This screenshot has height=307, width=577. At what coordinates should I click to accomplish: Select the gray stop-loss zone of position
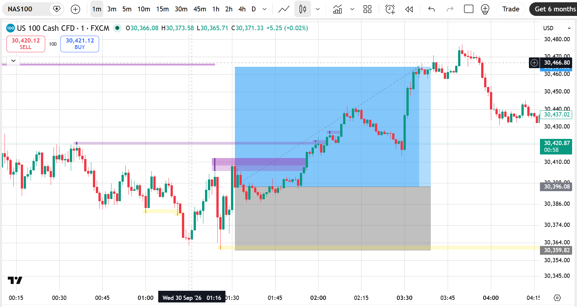[x=333, y=218]
